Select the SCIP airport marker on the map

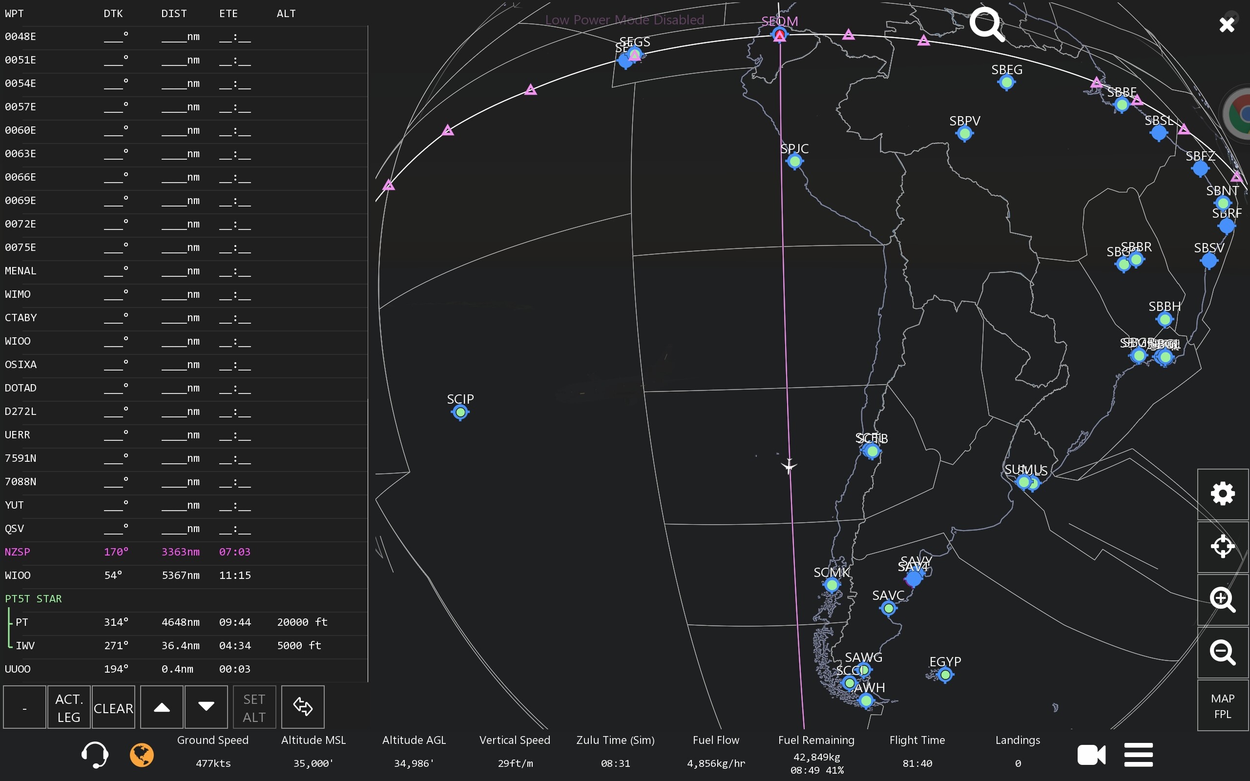(x=459, y=412)
